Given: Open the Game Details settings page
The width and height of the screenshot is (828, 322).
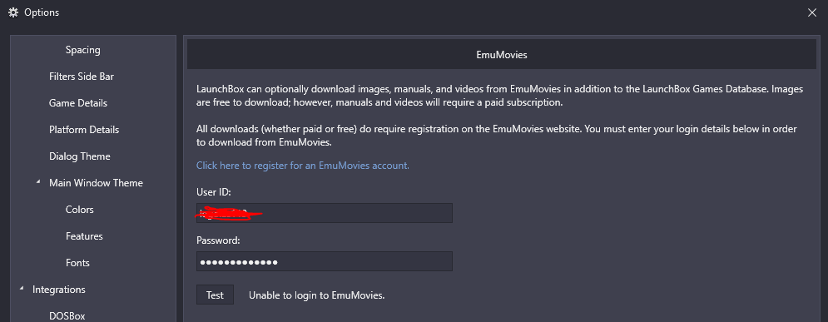Looking at the screenshot, I should (x=78, y=103).
